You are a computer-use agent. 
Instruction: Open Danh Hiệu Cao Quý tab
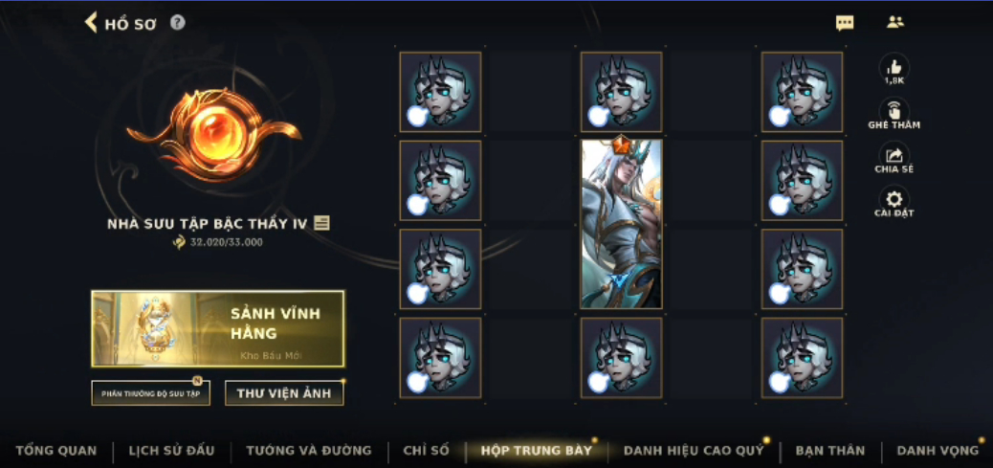(694, 451)
